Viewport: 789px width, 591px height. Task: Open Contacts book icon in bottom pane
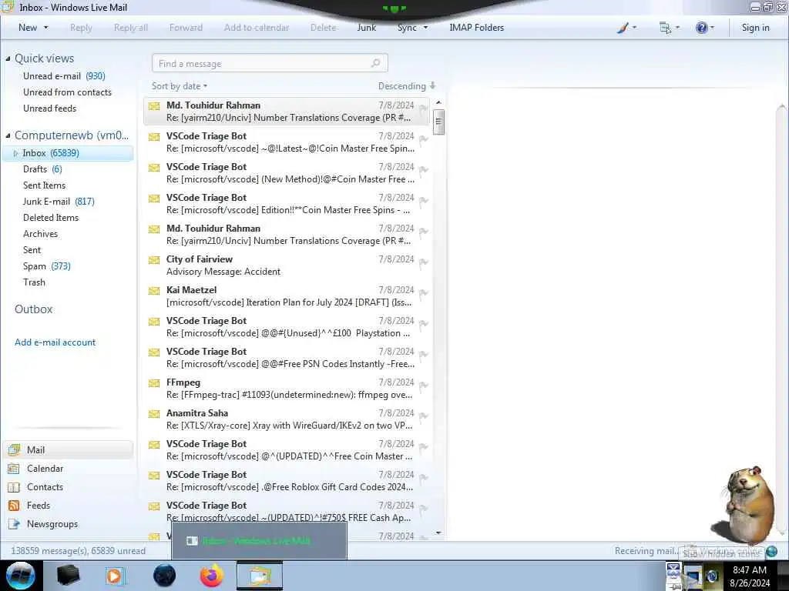tap(14, 487)
